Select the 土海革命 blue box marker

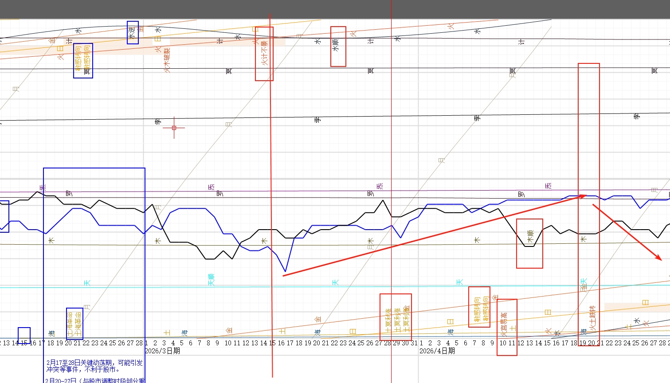74,324
